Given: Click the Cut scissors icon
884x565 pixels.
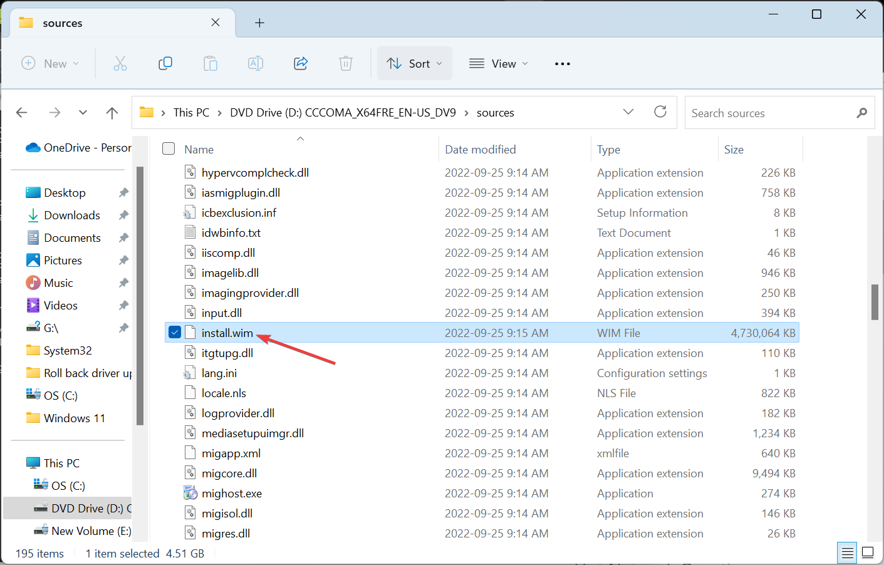Looking at the screenshot, I should pos(120,63).
